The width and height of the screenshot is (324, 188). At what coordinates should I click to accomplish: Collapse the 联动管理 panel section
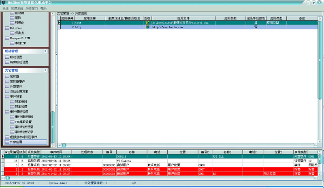coord(45,51)
